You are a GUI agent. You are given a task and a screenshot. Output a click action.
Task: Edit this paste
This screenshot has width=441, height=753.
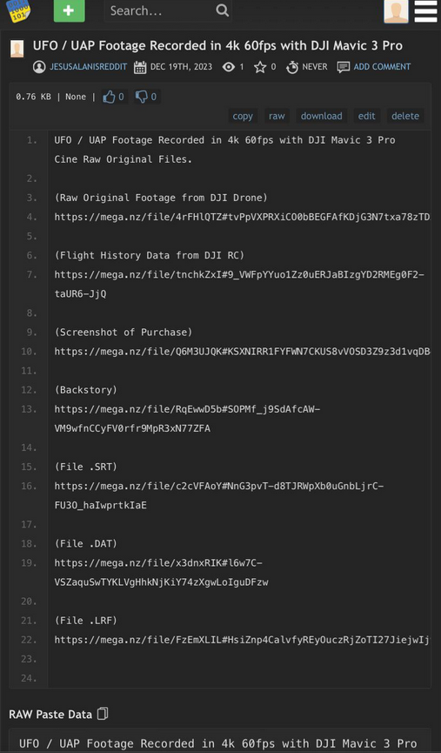[x=366, y=116]
